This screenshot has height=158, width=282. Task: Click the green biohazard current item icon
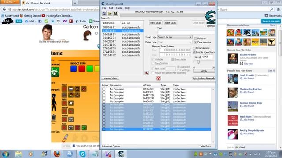(55, 72)
